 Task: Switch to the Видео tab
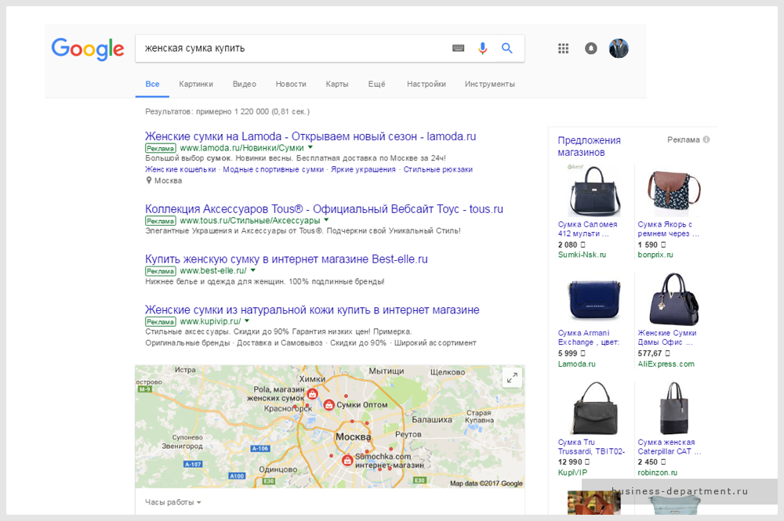(x=245, y=84)
